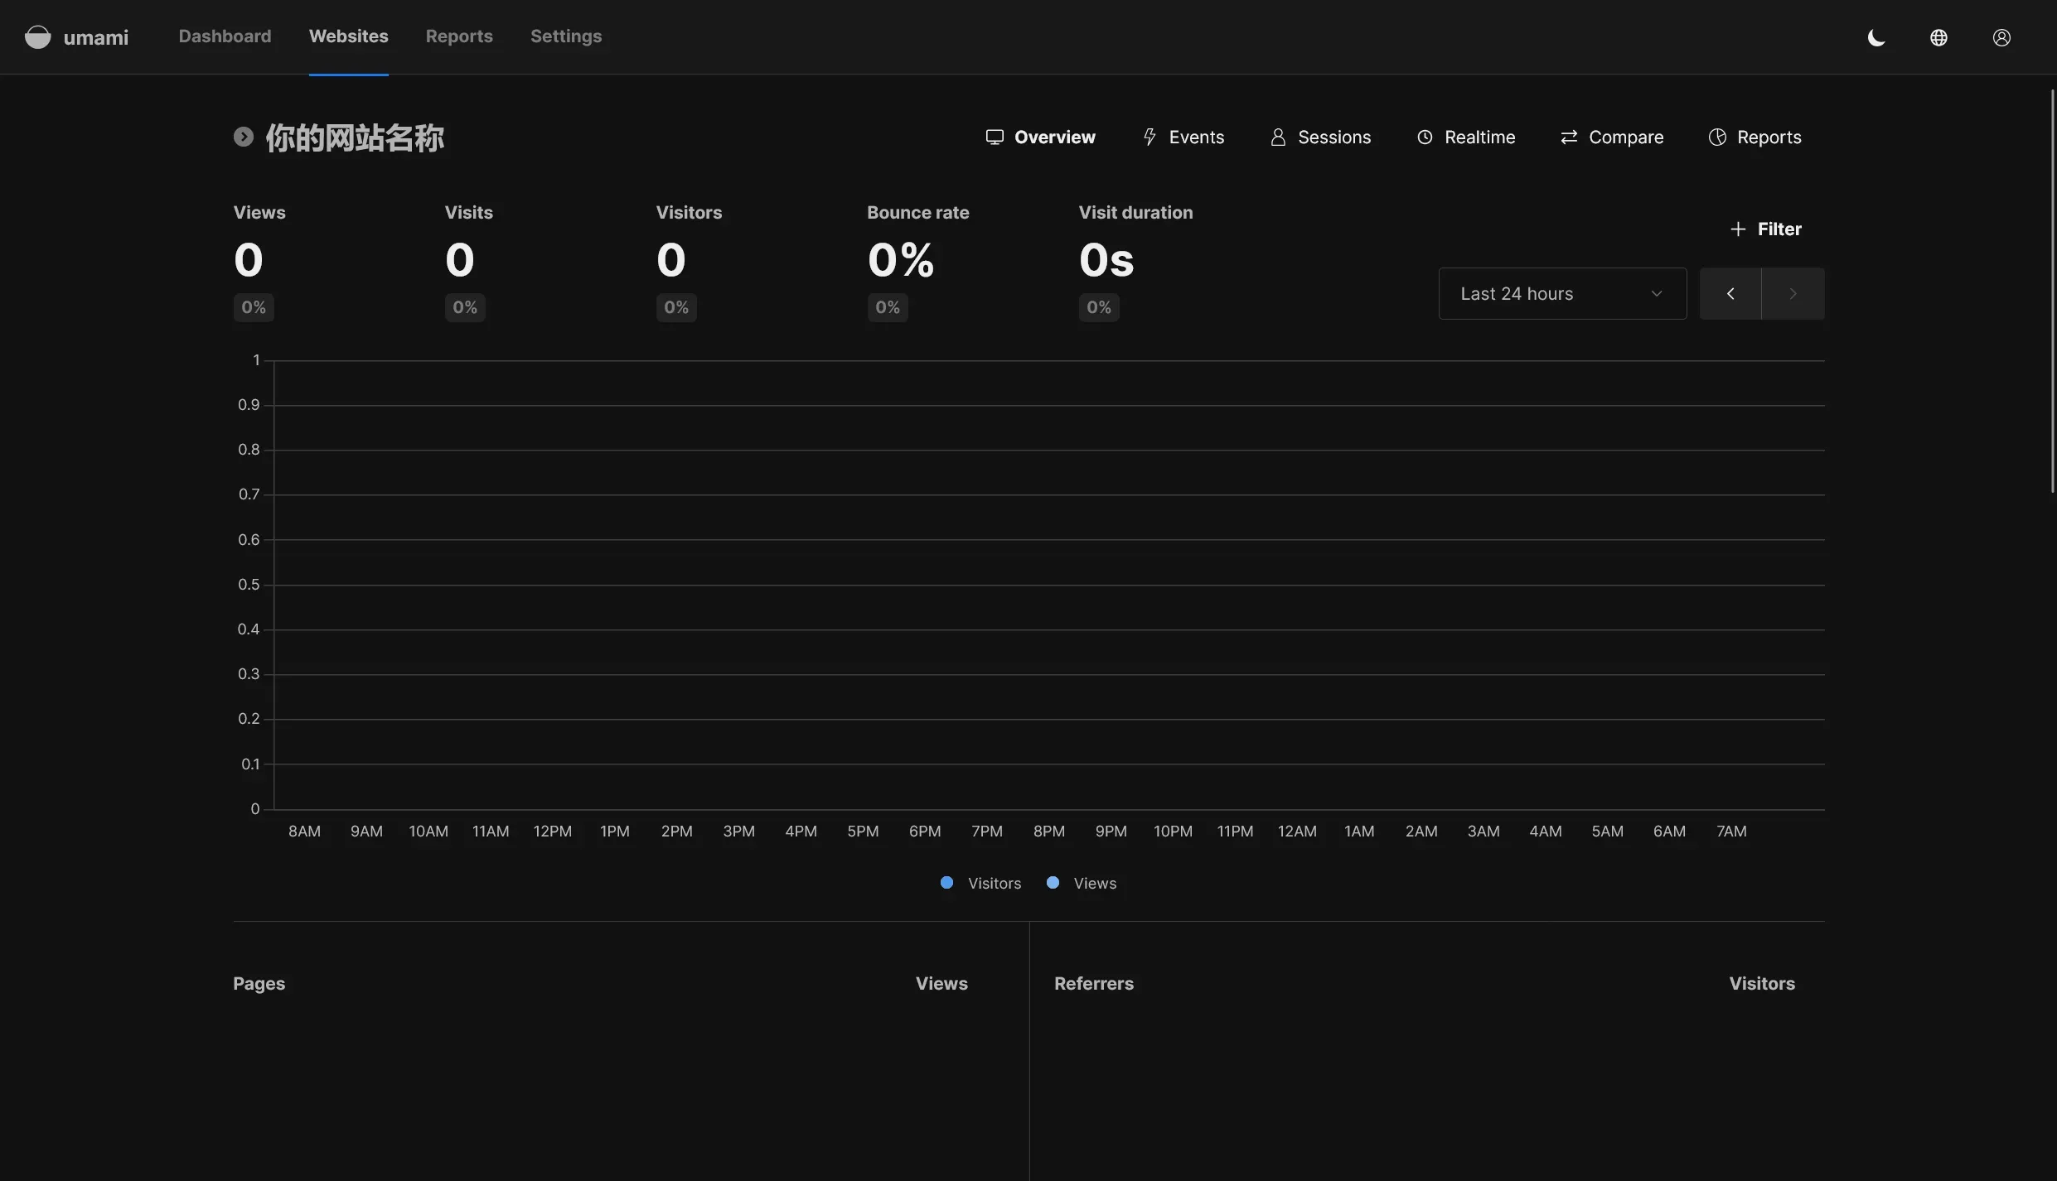Click the plus Filter button
The height and width of the screenshot is (1181, 2057).
1765,229
